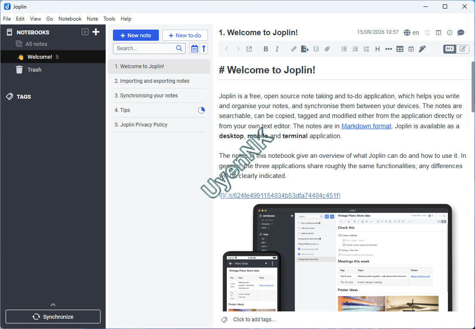Open note in external editor icon
Image resolution: width=475 pixels, height=329 pixels.
[249, 49]
